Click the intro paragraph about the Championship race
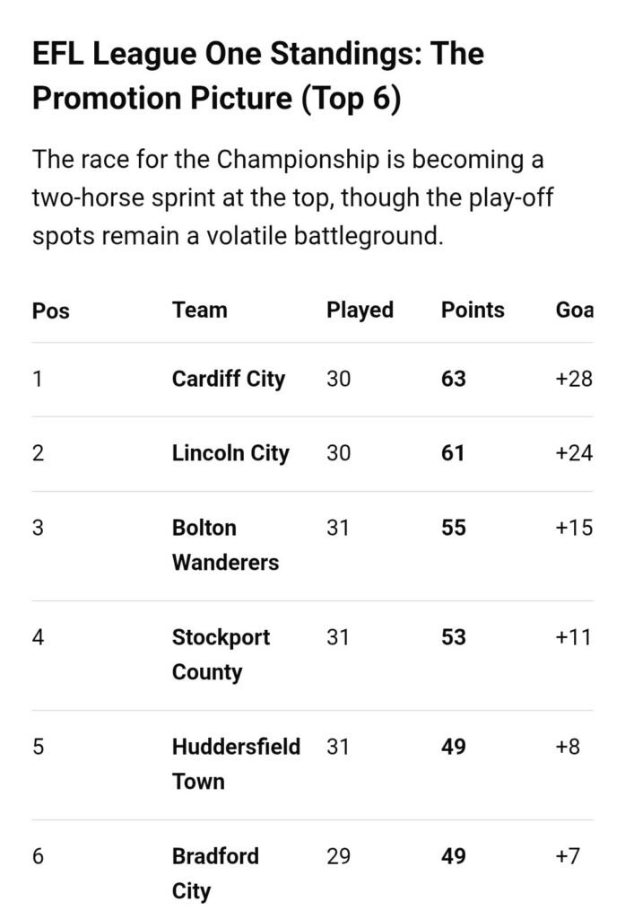Screen dimensions: 625x919 (289, 198)
